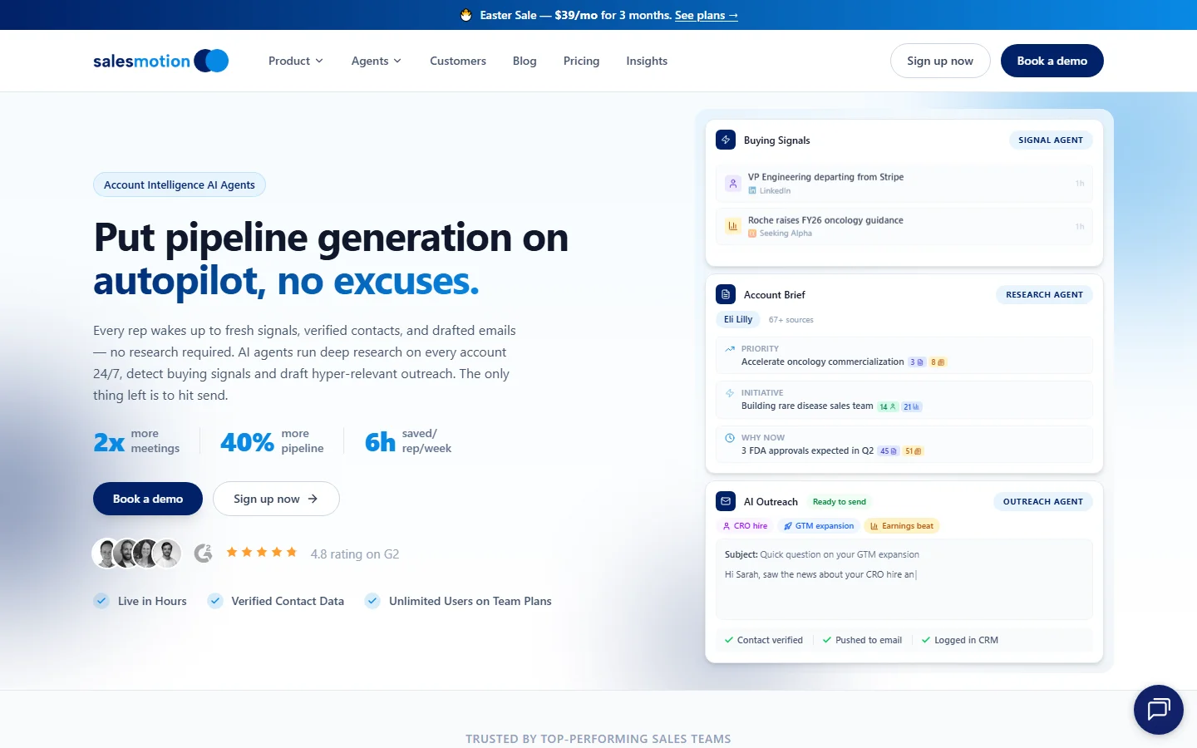Expand the Agents dropdown
Screen dimensions: 1197x748
point(376,61)
